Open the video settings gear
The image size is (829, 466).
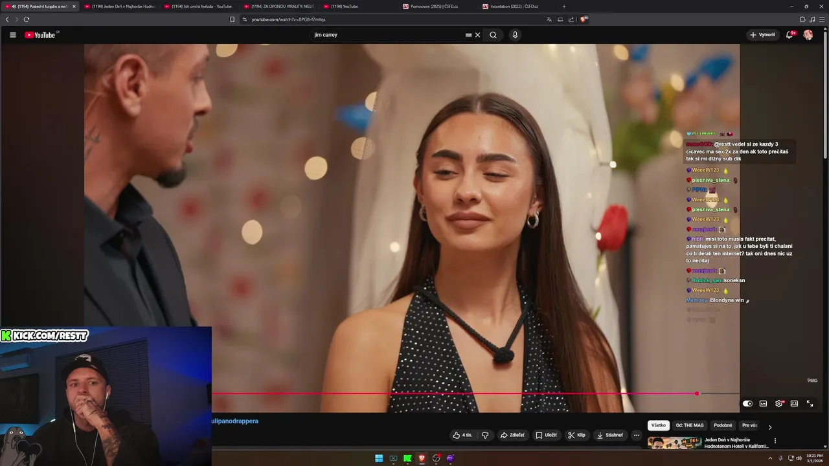[778, 403]
